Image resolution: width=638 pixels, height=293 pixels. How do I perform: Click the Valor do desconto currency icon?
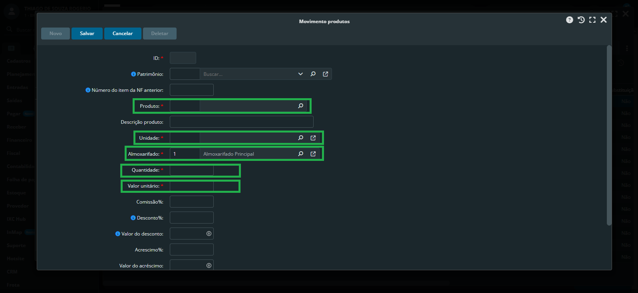pyautogui.click(x=209, y=234)
